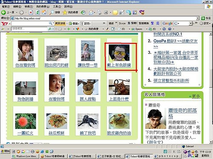Click the Mail envelope toolbar icon

click(x=91, y=12)
